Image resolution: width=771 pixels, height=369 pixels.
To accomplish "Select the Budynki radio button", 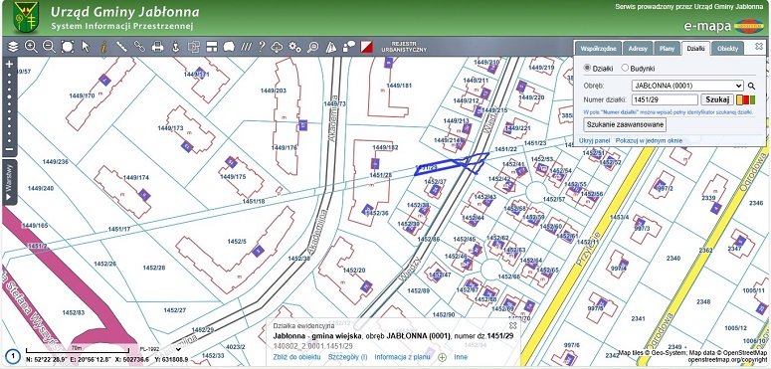I will coord(625,68).
